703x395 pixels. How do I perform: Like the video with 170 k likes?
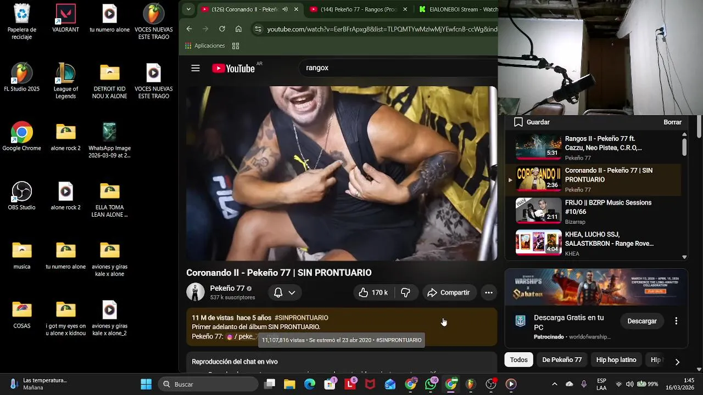click(x=373, y=292)
